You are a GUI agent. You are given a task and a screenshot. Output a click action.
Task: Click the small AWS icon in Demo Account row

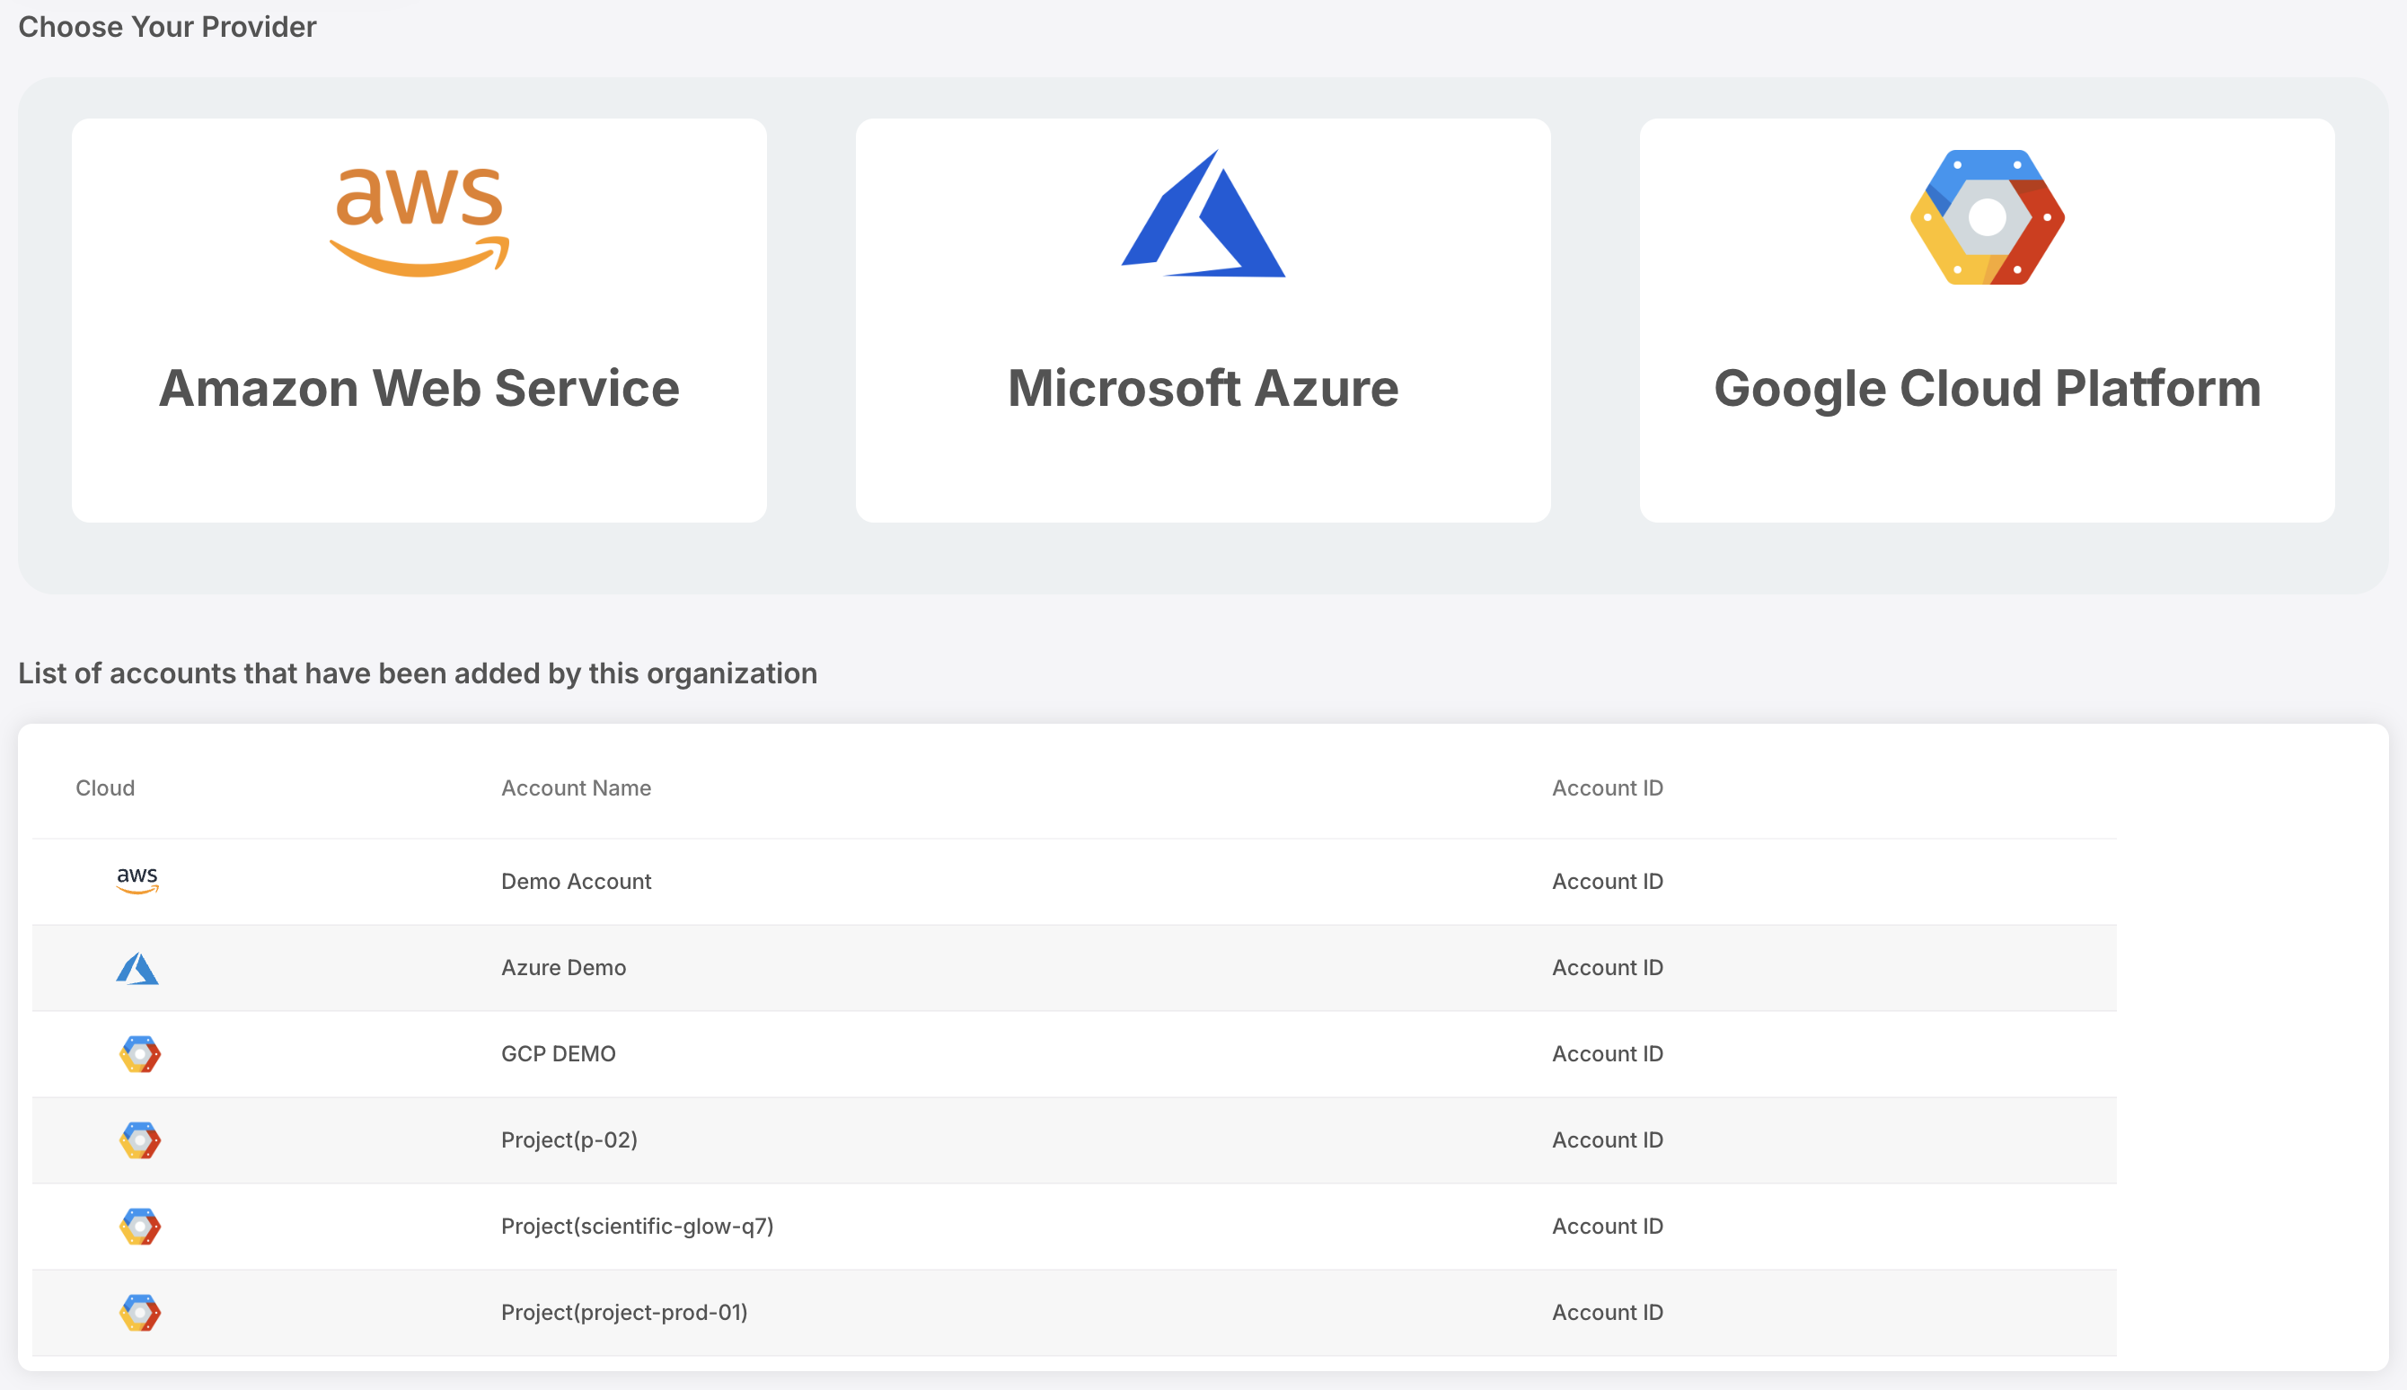pyautogui.click(x=137, y=880)
